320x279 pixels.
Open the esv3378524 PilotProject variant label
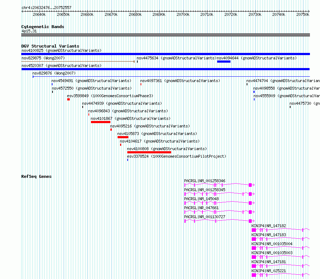click(x=177, y=156)
